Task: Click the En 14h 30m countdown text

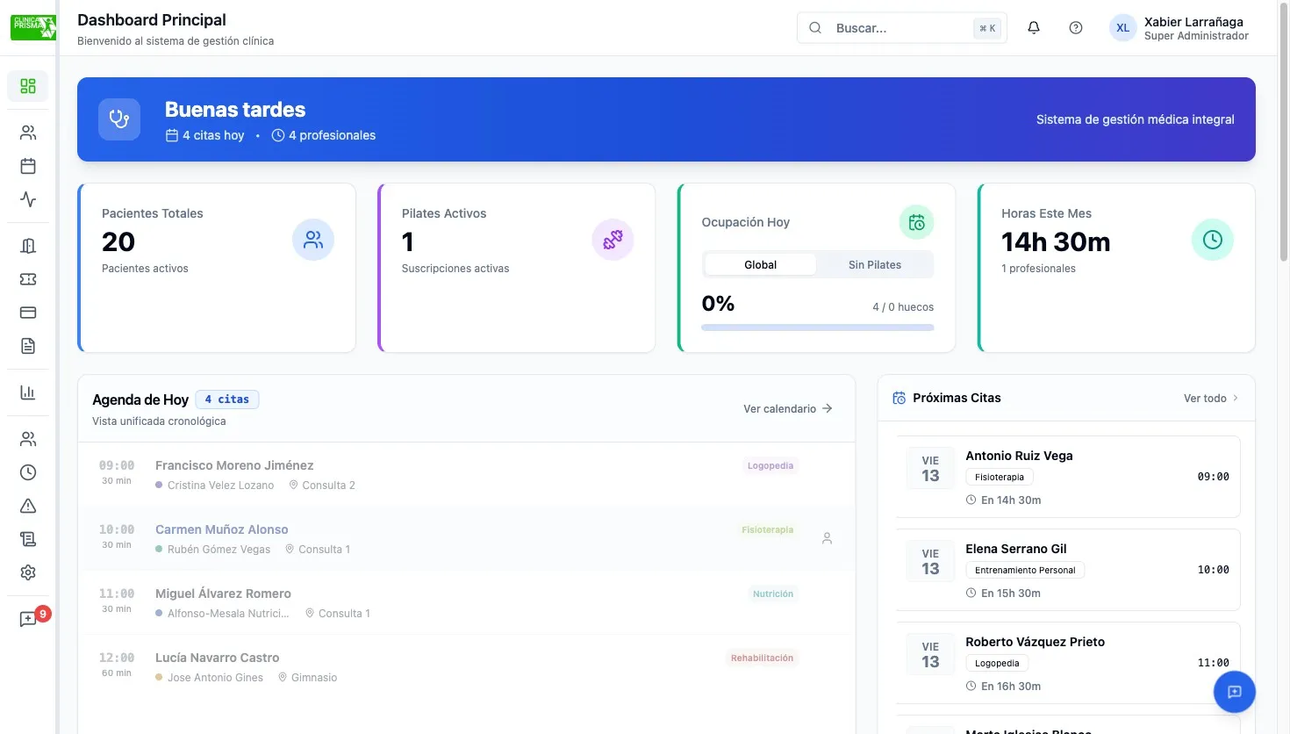Action: click(x=1011, y=500)
